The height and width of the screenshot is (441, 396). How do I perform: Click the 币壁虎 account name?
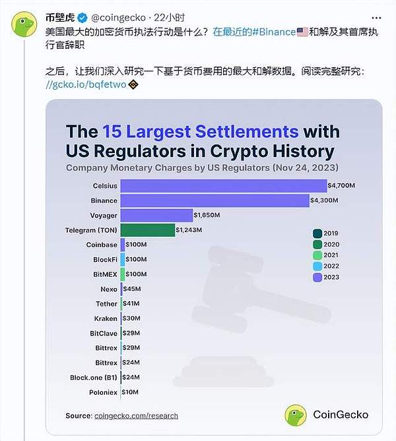[58, 16]
